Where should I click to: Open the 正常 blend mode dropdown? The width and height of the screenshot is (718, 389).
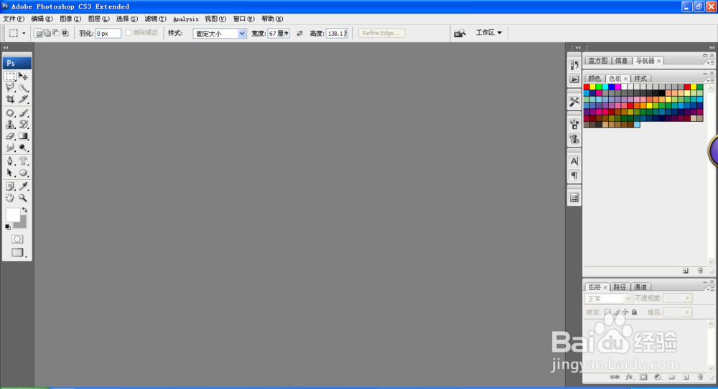609,299
